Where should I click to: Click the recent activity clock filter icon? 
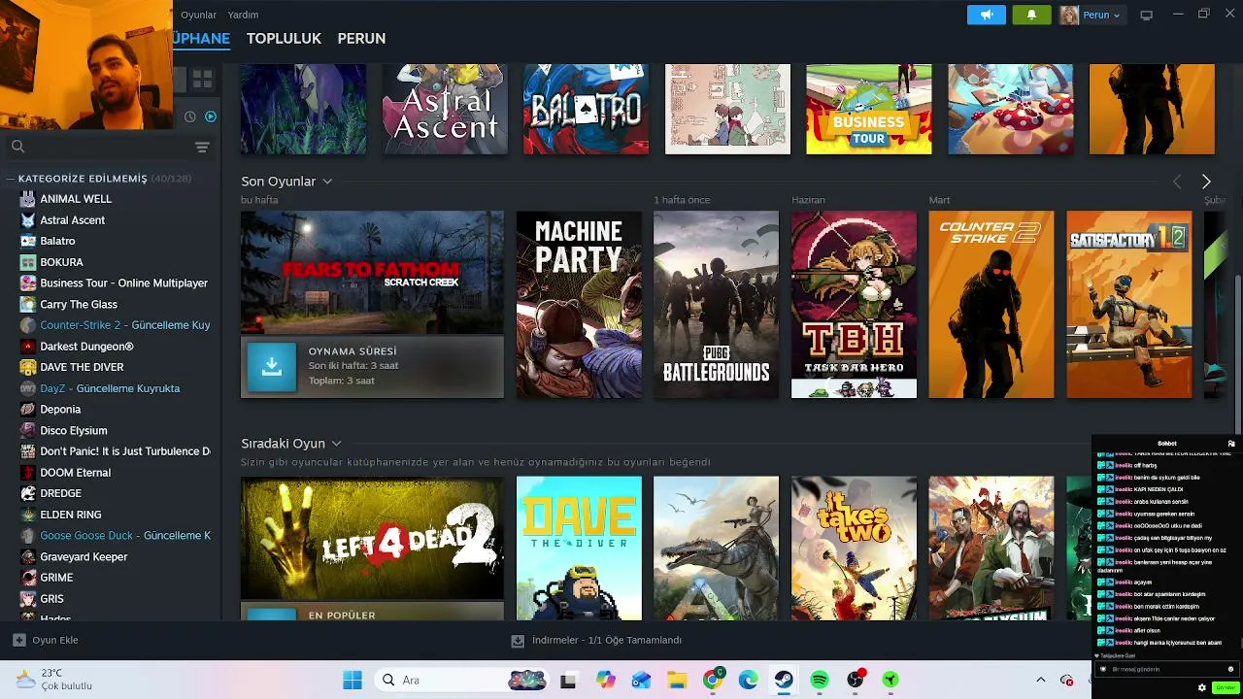(x=190, y=116)
